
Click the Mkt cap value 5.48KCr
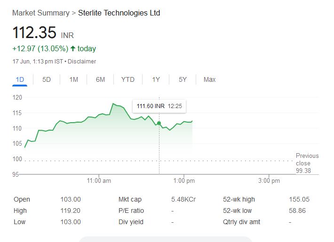[x=183, y=199]
